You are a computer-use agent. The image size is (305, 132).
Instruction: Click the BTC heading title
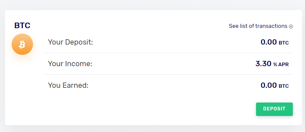22,25
